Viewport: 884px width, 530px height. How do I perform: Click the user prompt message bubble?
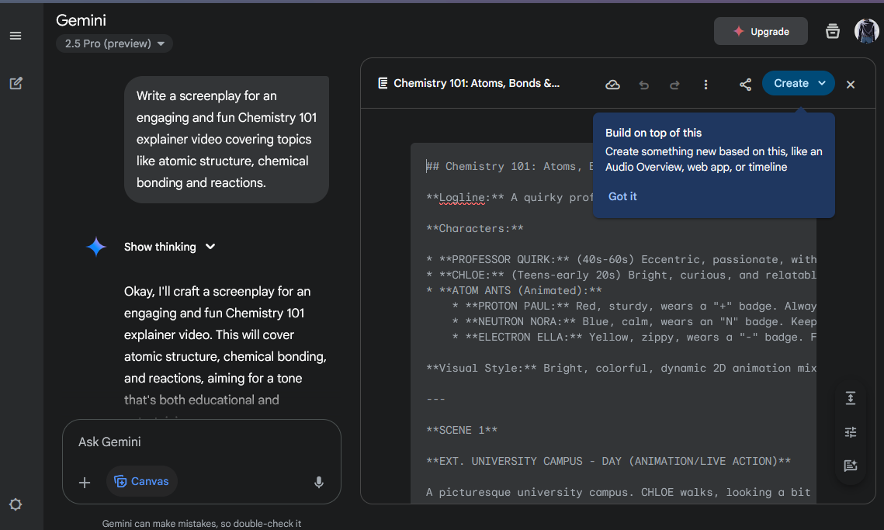pyautogui.click(x=227, y=139)
